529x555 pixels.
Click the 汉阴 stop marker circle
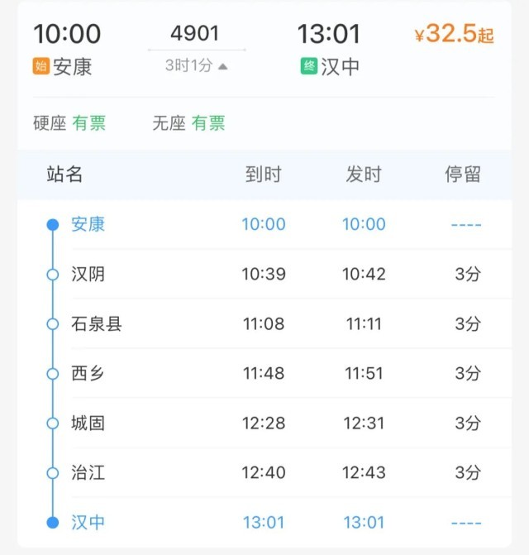coord(53,275)
